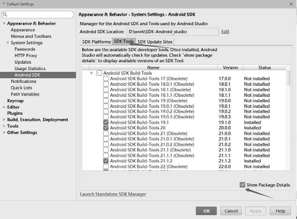This screenshot has height=219, width=297.
Task: Check Android SDK Build-Tools 18.1.1 (Obsolete)
Action: (x=106, y=95)
